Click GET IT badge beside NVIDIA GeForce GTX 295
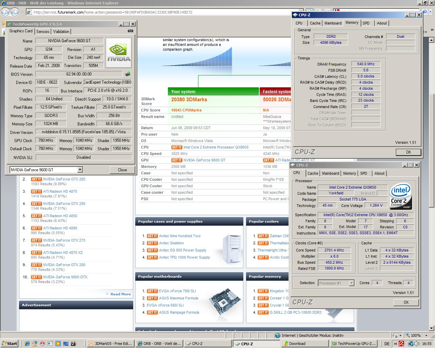The image size is (435, 348). [36, 204]
